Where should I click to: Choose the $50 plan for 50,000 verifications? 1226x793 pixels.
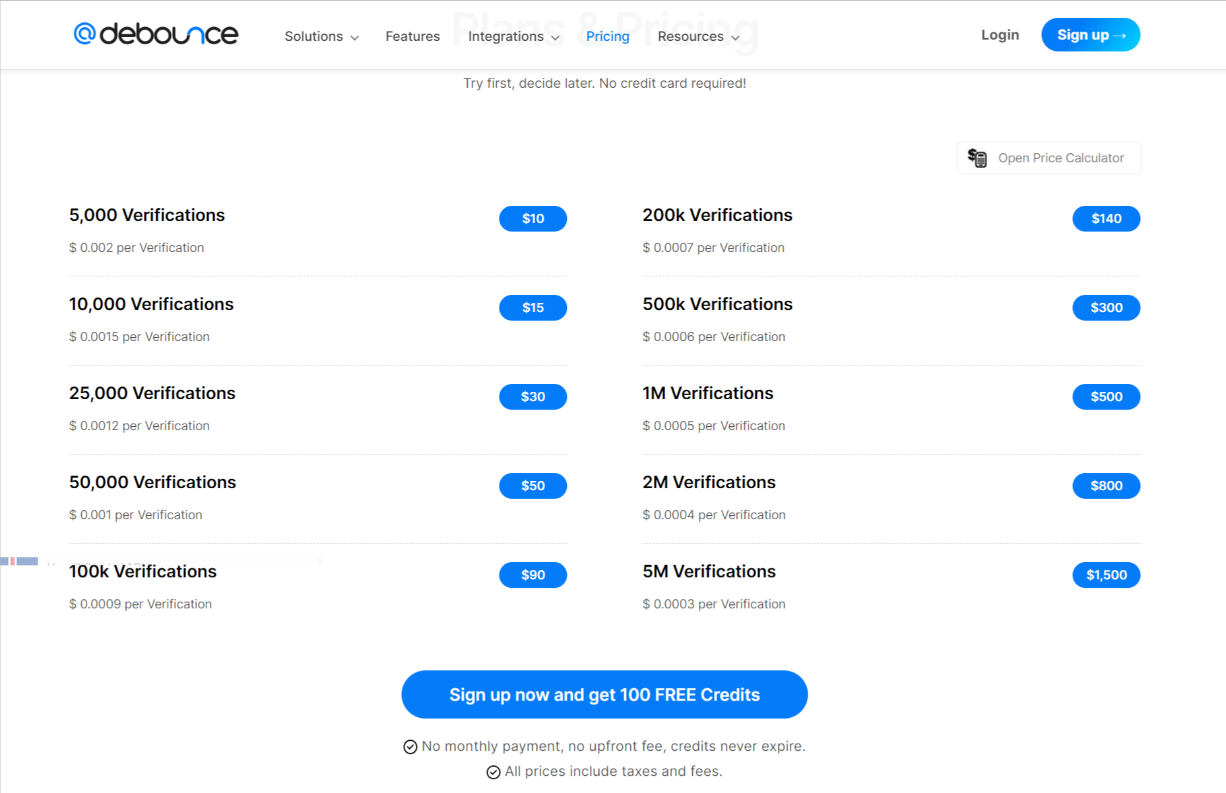tap(532, 486)
